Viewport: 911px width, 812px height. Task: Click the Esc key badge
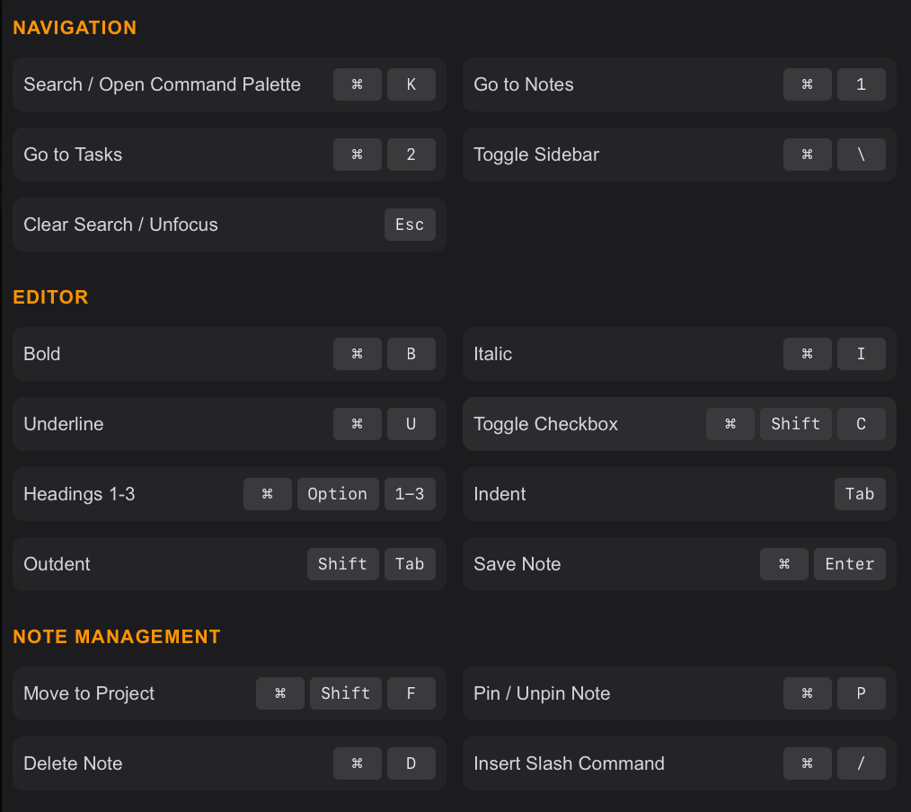click(x=410, y=225)
